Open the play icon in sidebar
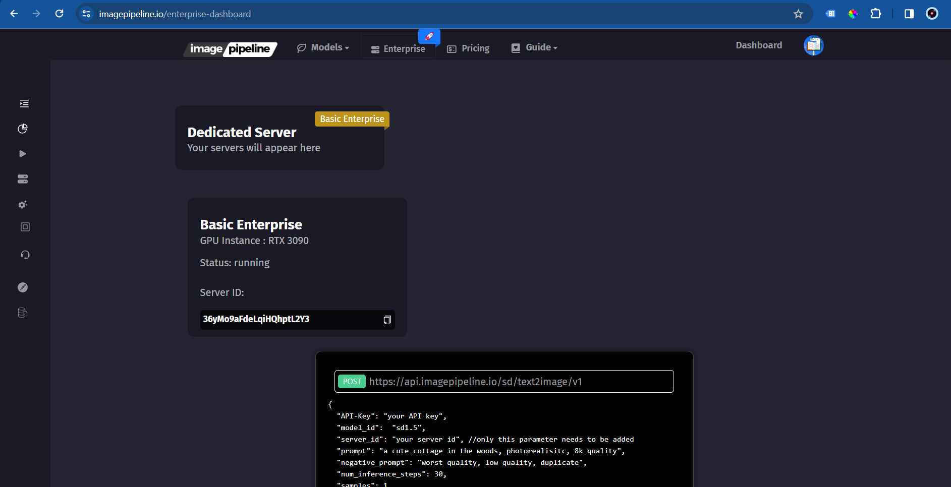Image resolution: width=951 pixels, height=487 pixels. [x=23, y=154]
